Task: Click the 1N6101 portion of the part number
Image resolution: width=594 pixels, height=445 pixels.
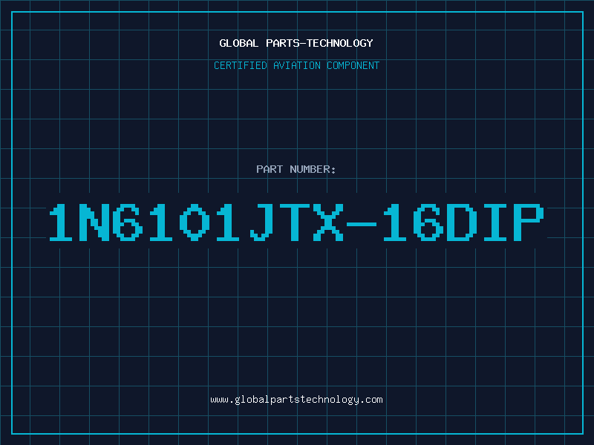Action: [145, 222]
